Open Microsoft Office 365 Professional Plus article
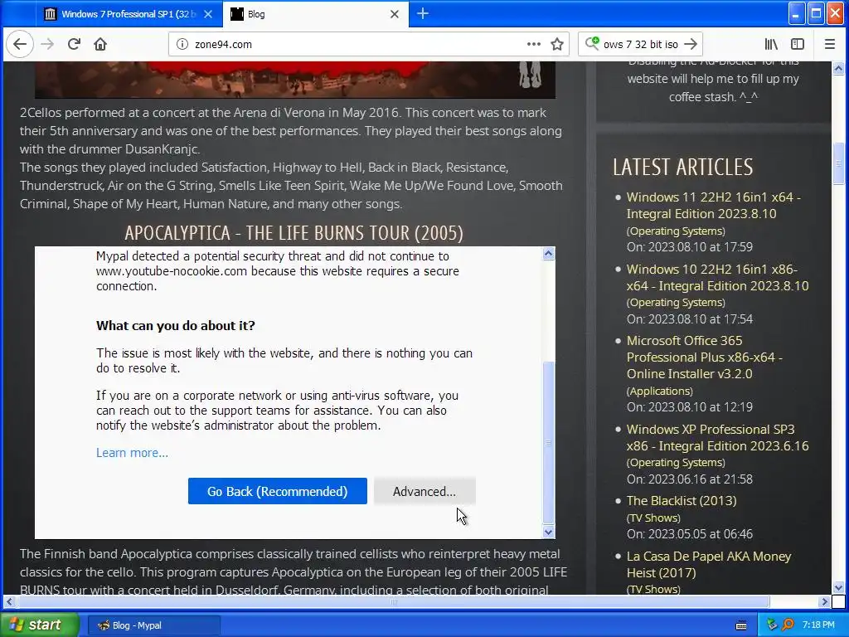849x637 pixels. [705, 357]
